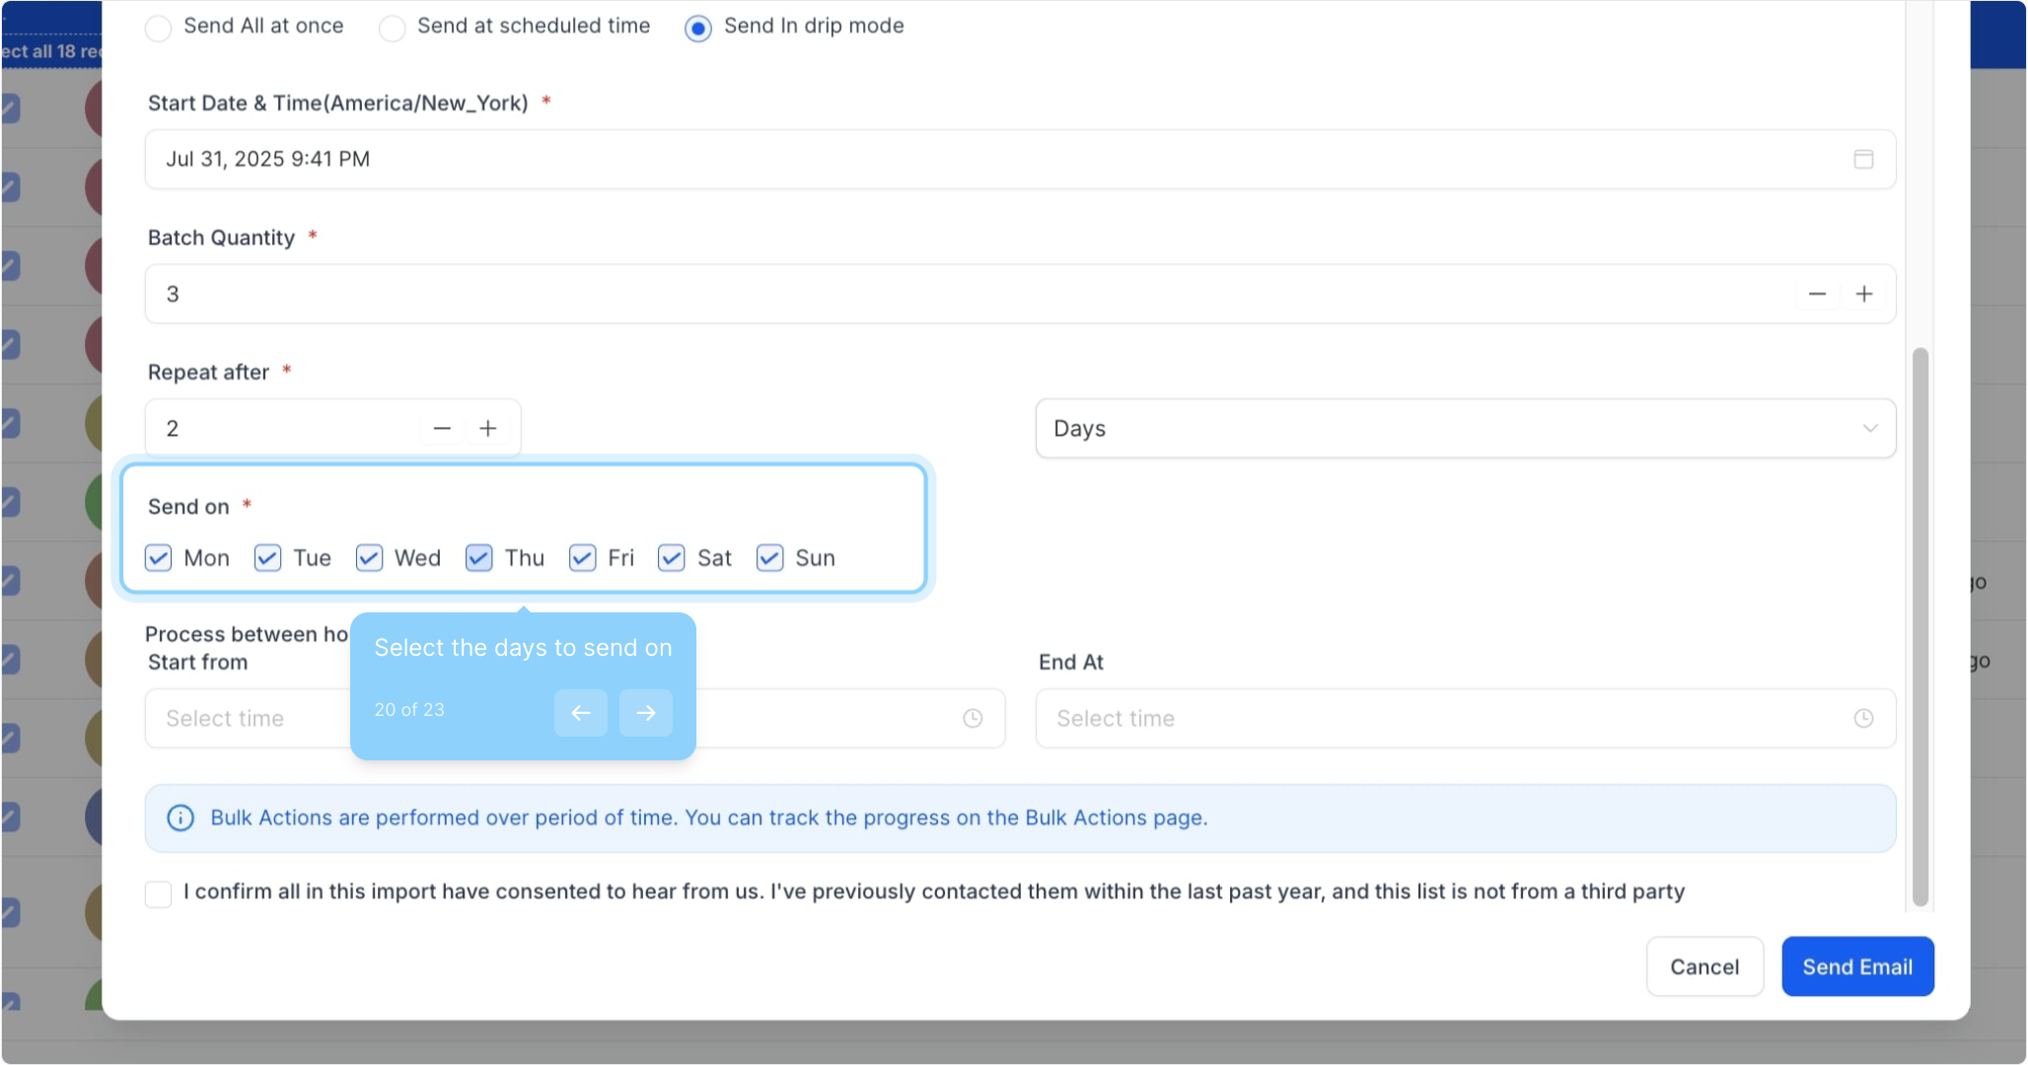Increase Batch Quantity with plus icon
The width and height of the screenshot is (2028, 1065).
(x=1863, y=294)
